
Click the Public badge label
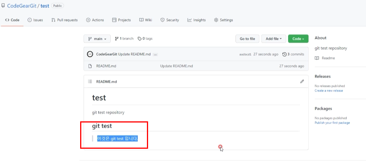pos(57,6)
